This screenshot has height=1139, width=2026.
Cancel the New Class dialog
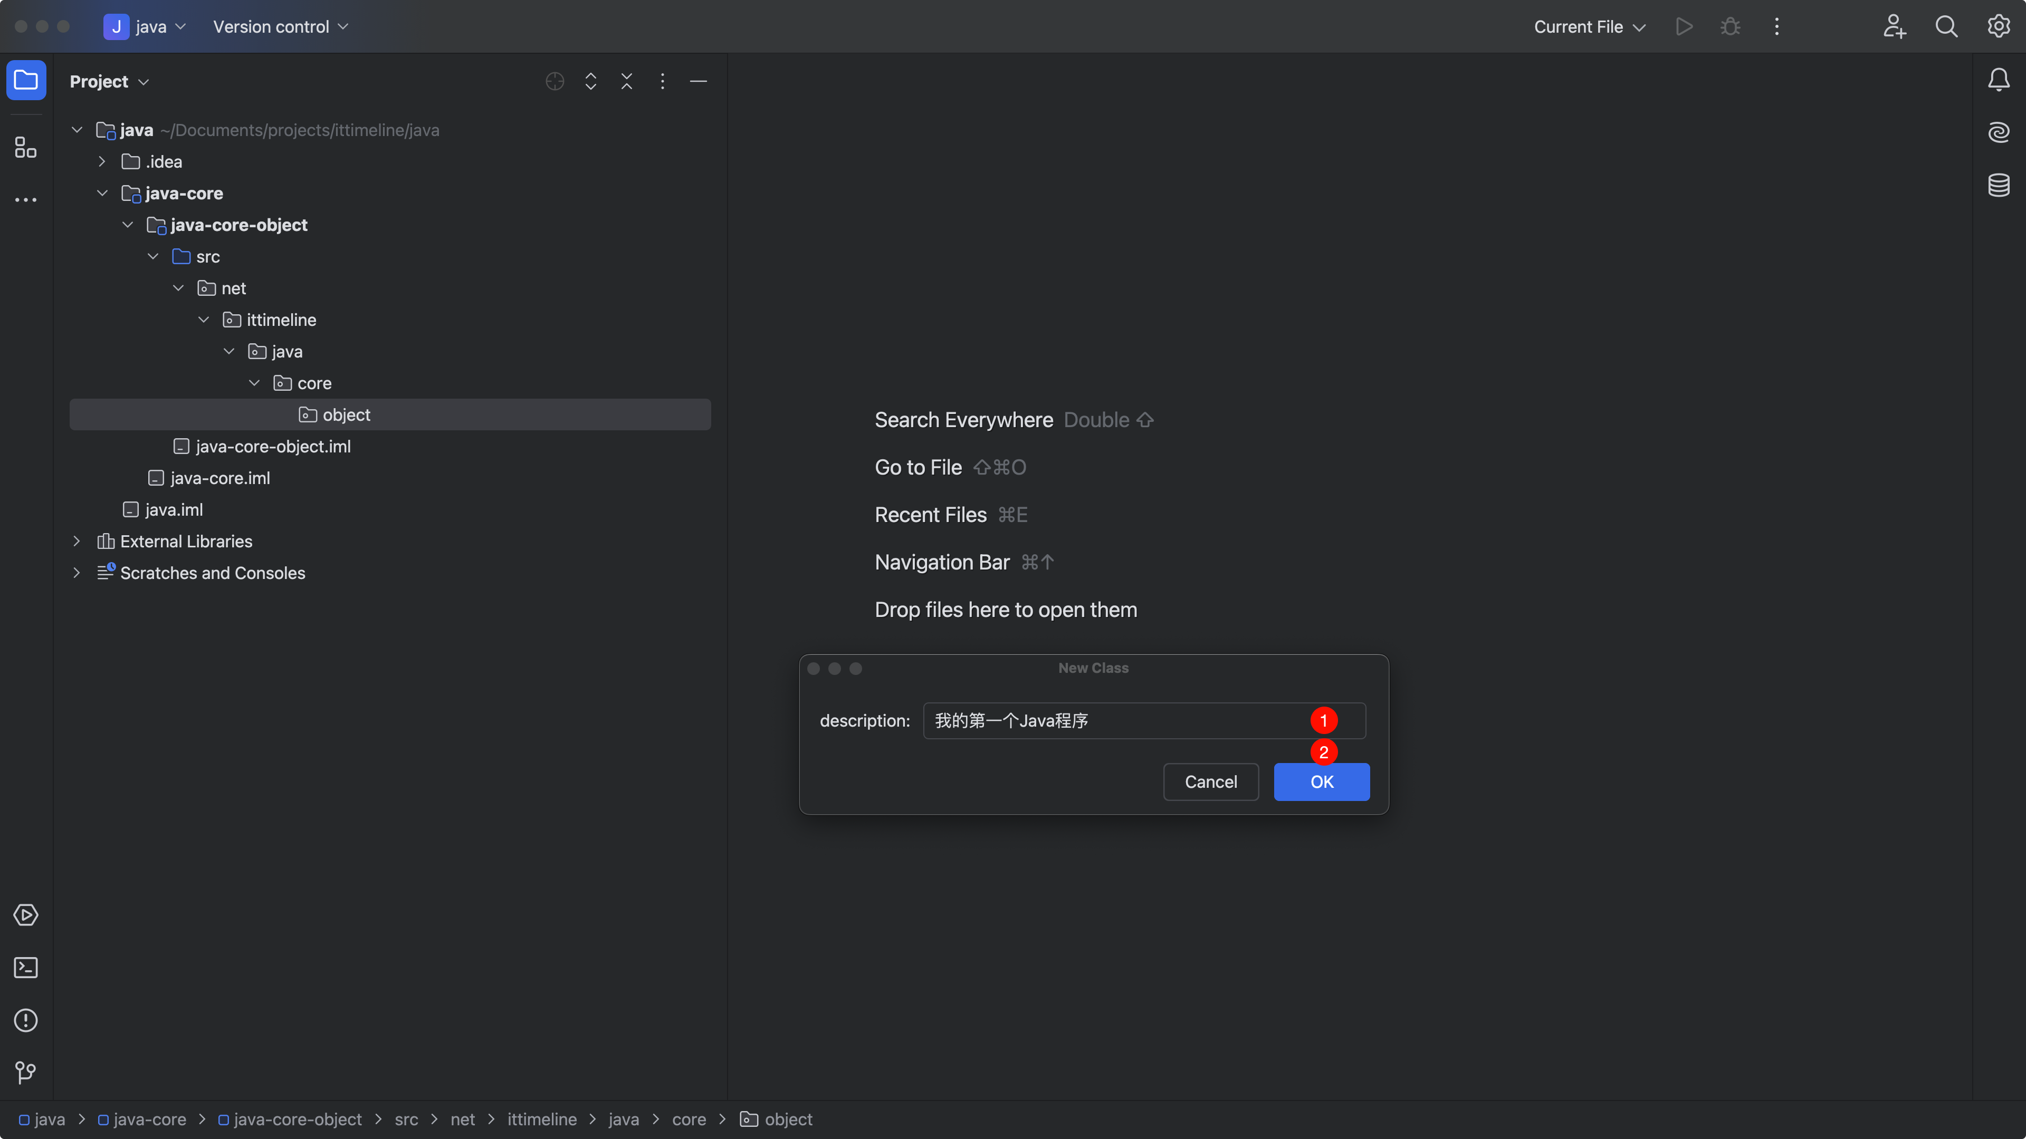(x=1210, y=782)
